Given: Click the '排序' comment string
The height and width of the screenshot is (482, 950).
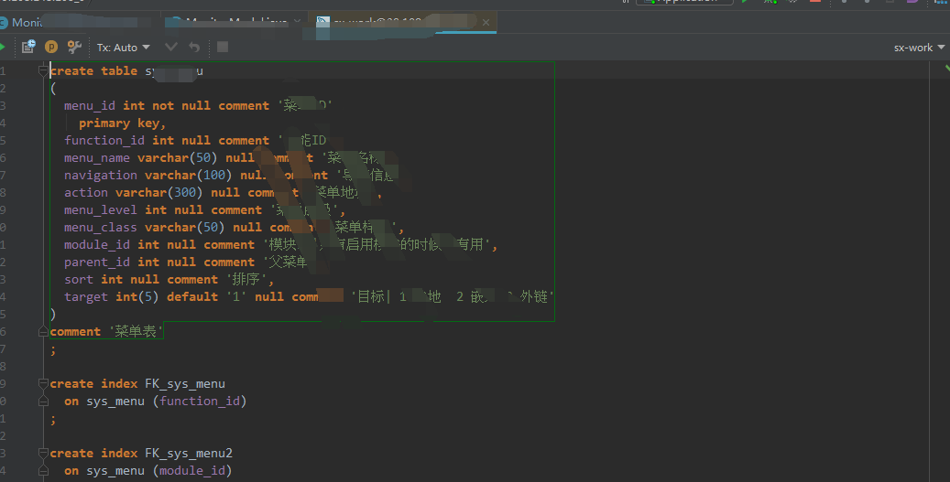Looking at the screenshot, I should [247, 279].
